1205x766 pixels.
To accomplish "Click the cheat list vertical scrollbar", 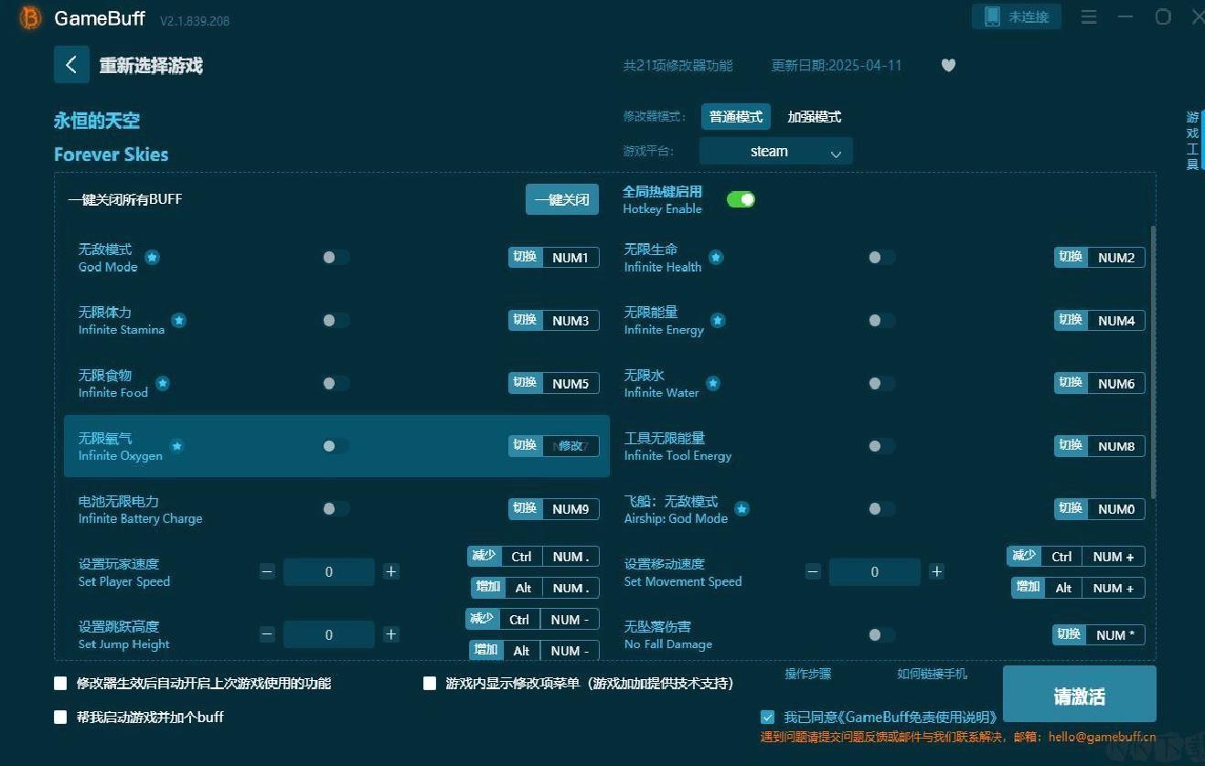I will pyautogui.click(x=1152, y=363).
